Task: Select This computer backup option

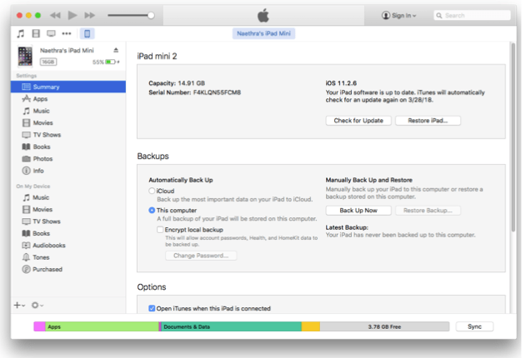Action: (152, 211)
